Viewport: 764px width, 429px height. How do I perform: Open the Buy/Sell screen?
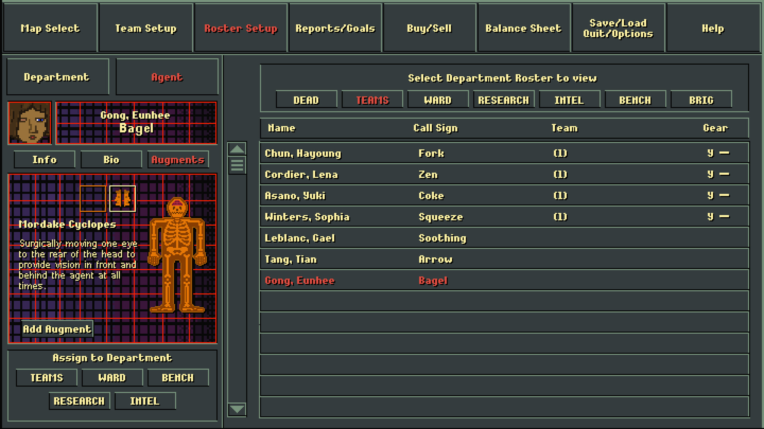pyautogui.click(x=429, y=28)
